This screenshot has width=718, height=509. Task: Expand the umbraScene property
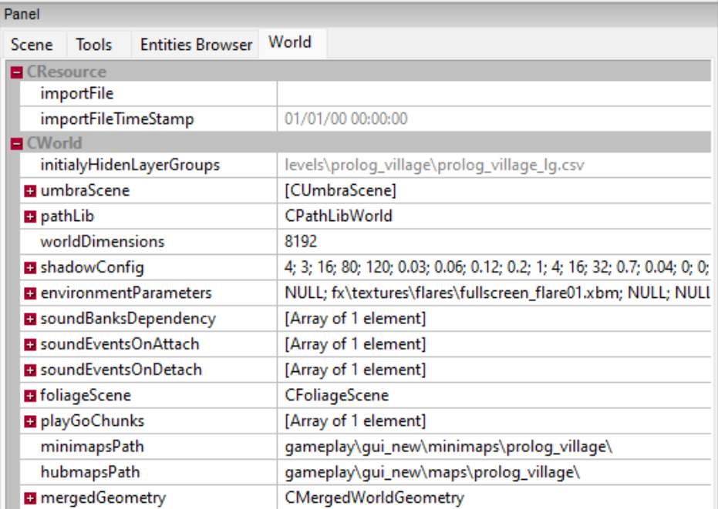pos(30,191)
